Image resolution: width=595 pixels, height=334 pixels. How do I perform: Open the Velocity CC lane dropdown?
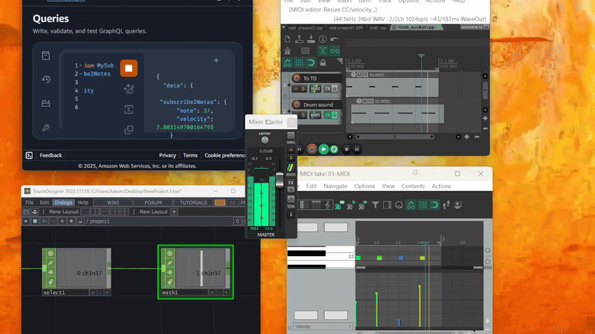tap(323, 327)
